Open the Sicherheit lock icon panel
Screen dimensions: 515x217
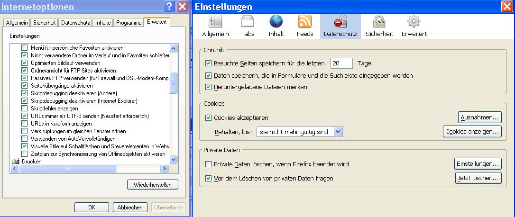coord(379,22)
